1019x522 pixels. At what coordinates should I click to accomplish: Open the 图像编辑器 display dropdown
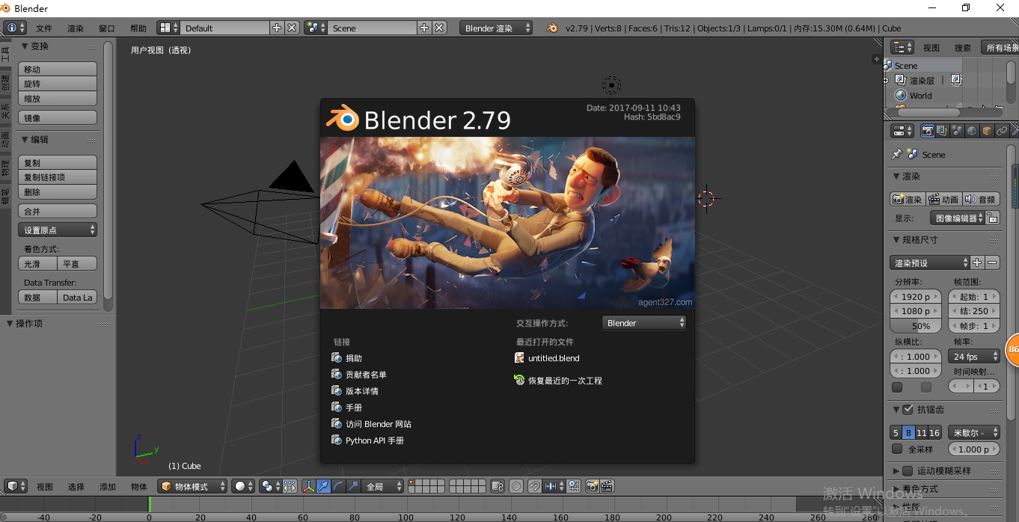(x=958, y=218)
